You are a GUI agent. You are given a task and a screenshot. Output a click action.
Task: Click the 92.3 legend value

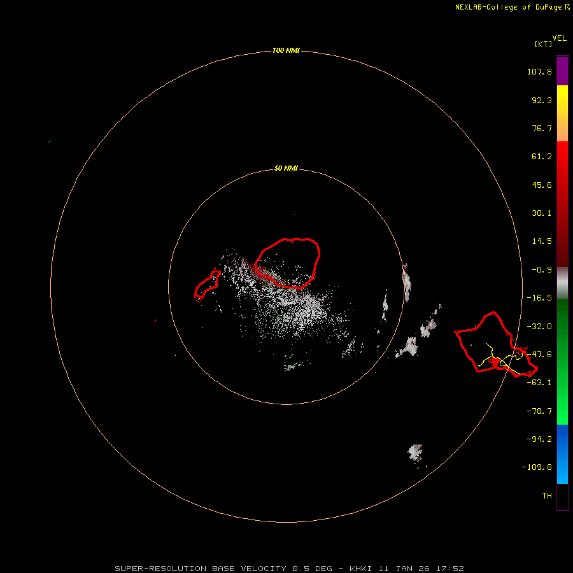point(542,100)
